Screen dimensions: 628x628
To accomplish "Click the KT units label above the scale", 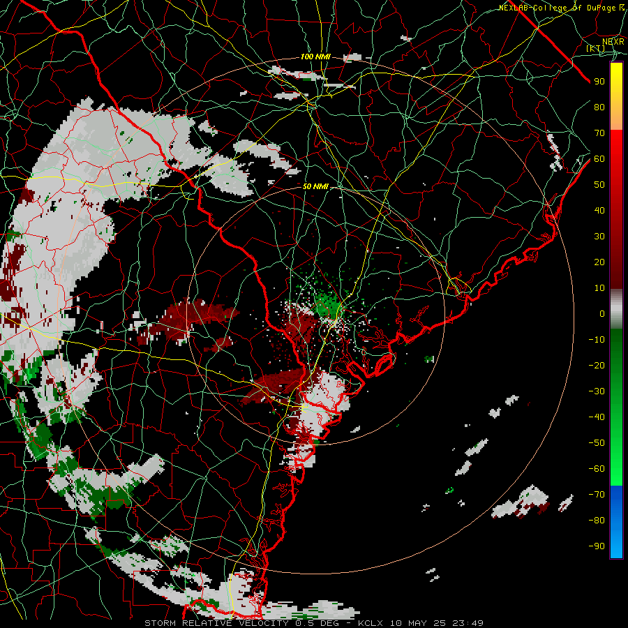I will [x=596, y=48].
